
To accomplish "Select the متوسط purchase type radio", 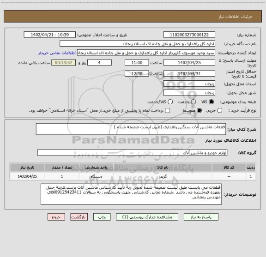I will [199, 111].
